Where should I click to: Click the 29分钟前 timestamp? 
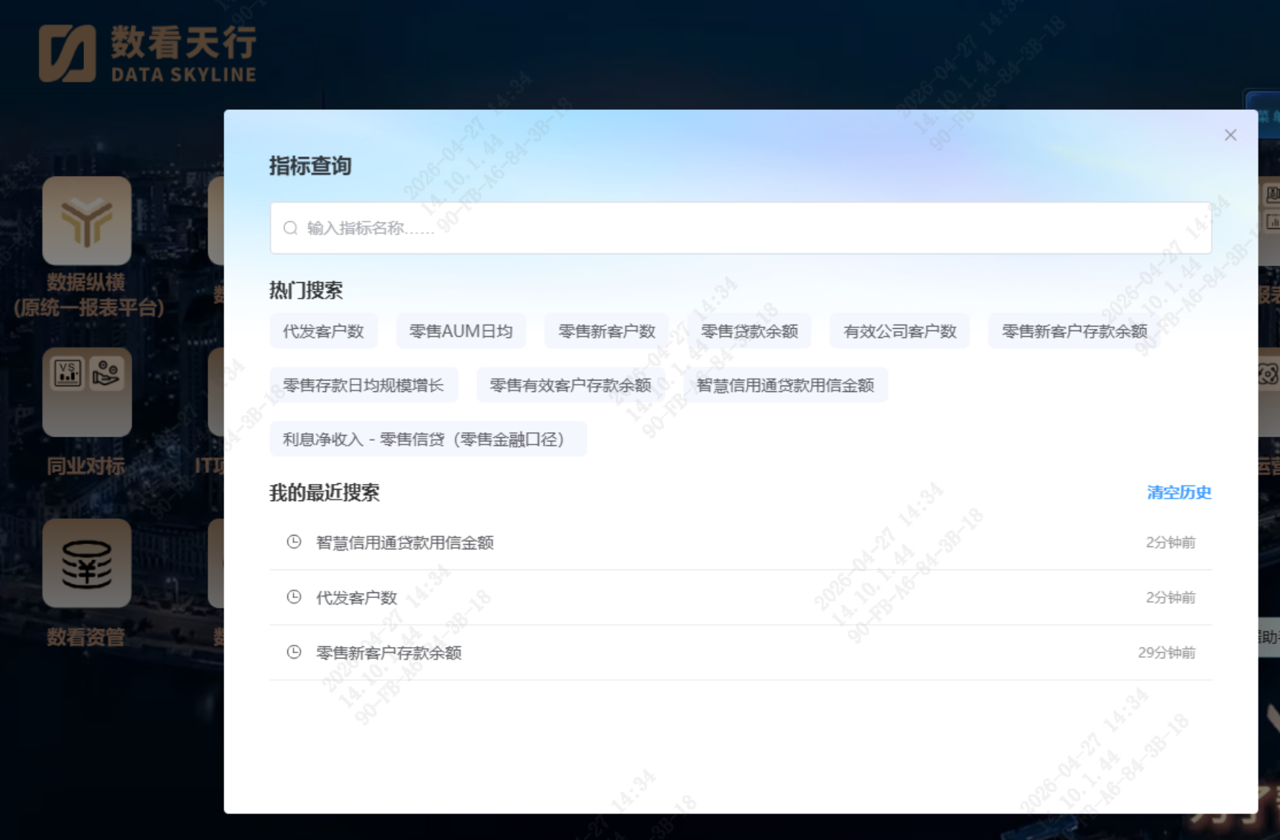point(1167,653)
